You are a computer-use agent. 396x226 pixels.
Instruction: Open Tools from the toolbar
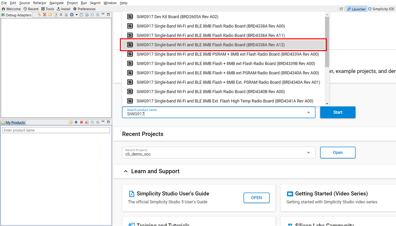coord(47,9)
